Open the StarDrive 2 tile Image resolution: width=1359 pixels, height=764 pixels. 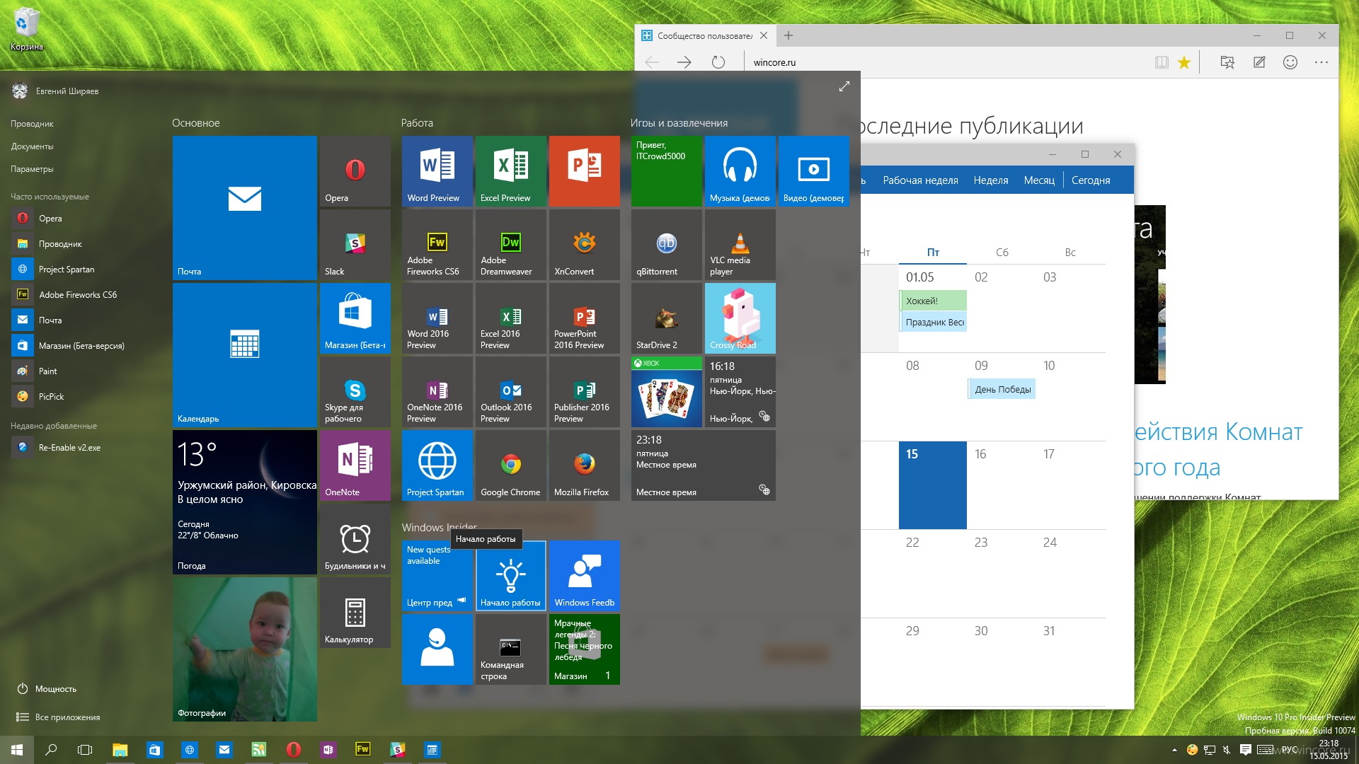click(666, 318)
